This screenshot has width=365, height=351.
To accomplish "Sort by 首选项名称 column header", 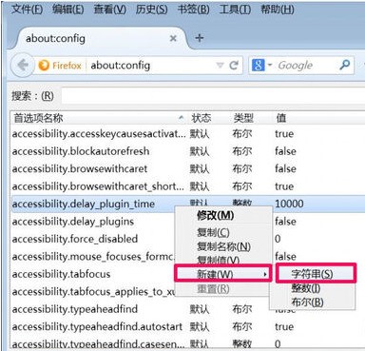I will (x=98, y=118).
